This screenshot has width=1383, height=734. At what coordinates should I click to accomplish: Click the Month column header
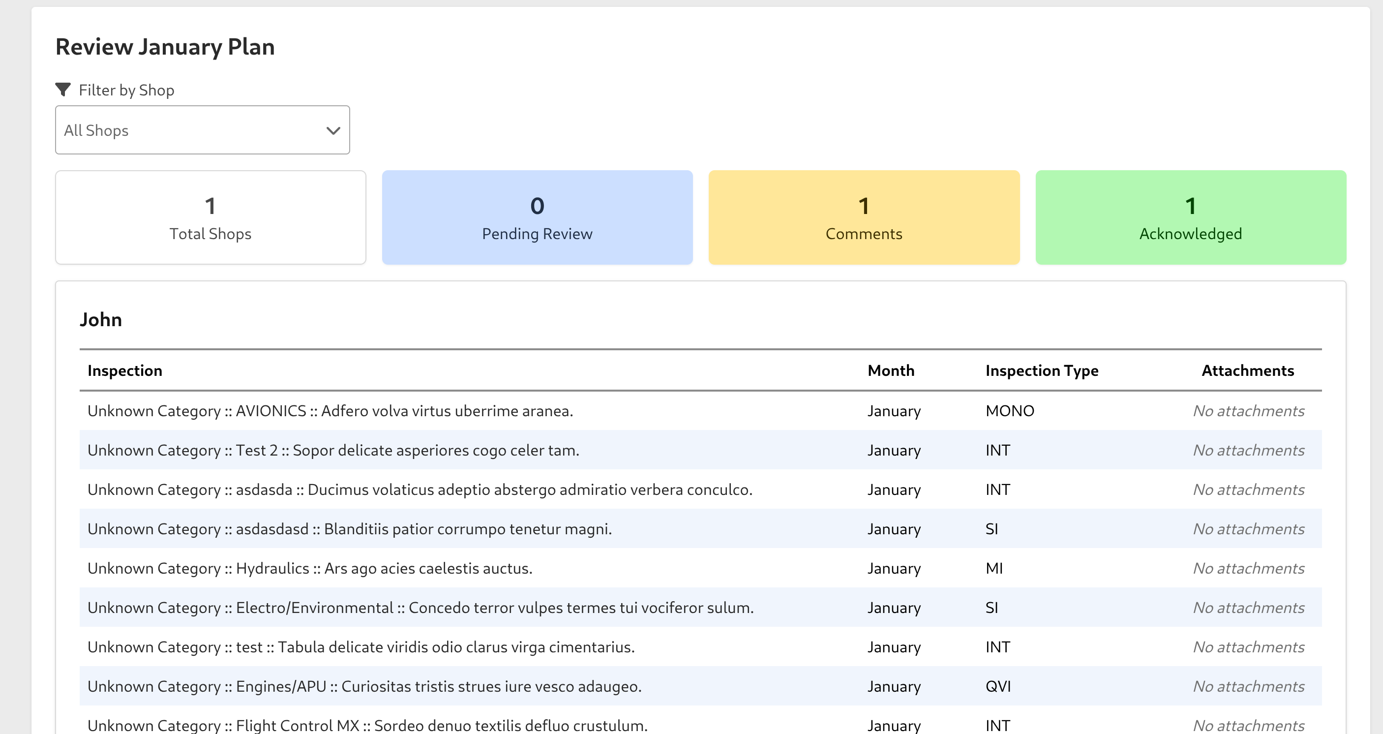coord(891,370)
